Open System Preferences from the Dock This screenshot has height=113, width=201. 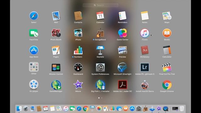139,109
